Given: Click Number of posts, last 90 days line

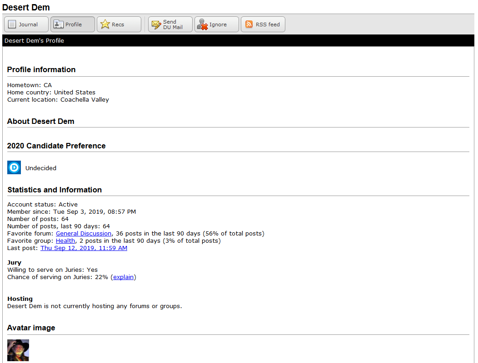Looking at the screenshot, I should [x=59, y=226].
